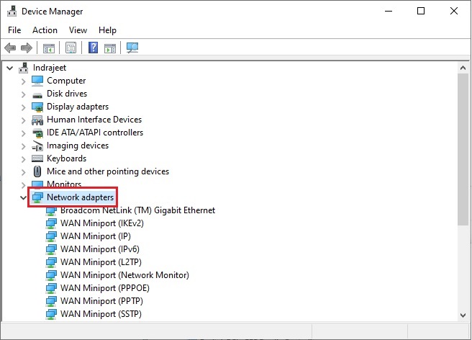The image size is (472, 340).
Task: Minimize the Device Manager window
Action: pyautogui.click(x=389, y=11)
